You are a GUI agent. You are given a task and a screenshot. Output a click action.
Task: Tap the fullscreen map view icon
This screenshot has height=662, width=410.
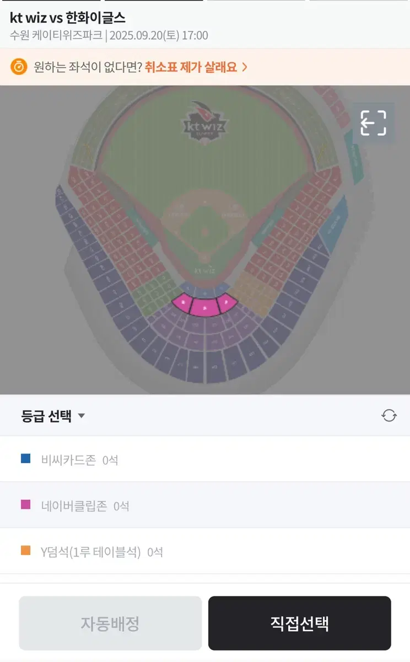373,122
